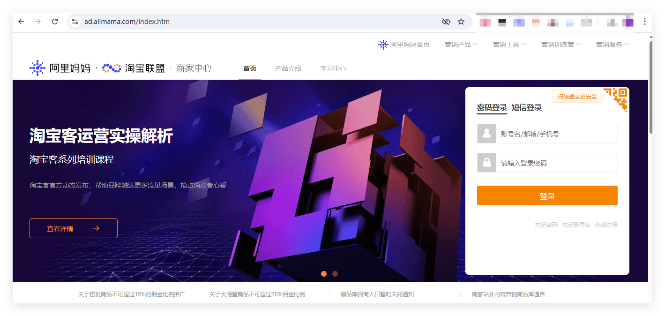Open the Chrome three-dot menu
The image size is (665, 316).
[645, 22]
